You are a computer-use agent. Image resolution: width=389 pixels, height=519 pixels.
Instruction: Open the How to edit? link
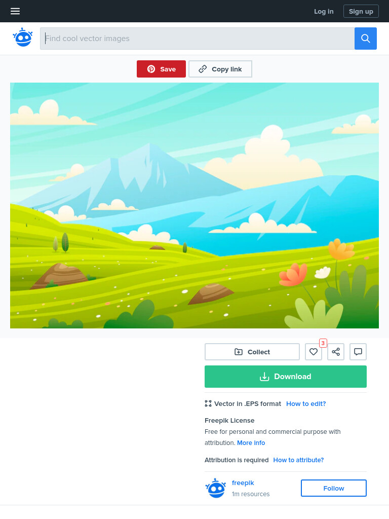[306, 403]
